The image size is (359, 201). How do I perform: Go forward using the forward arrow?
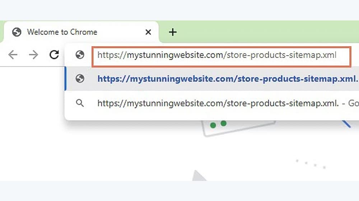33,55
